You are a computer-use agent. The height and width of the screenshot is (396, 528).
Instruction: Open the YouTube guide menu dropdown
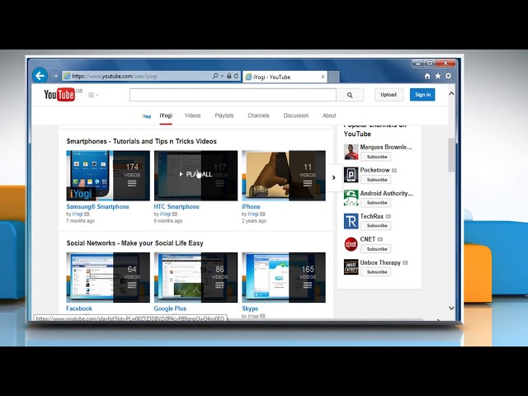pyautogui.click(x=93, y=96)
